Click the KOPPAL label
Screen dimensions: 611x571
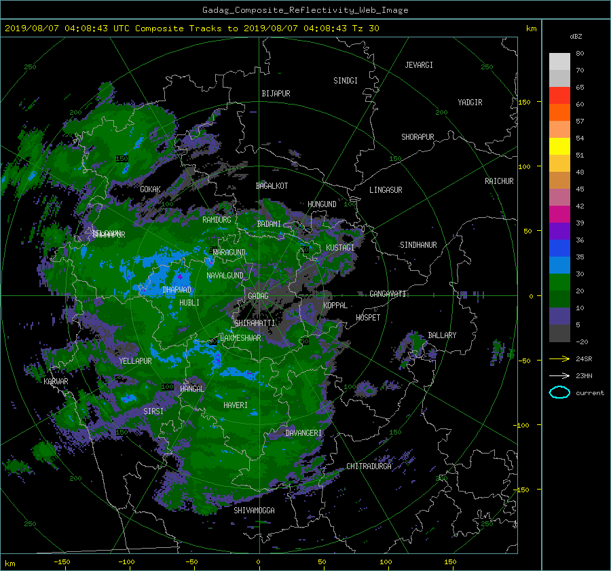pyautogui.click(x=335, y=306)
